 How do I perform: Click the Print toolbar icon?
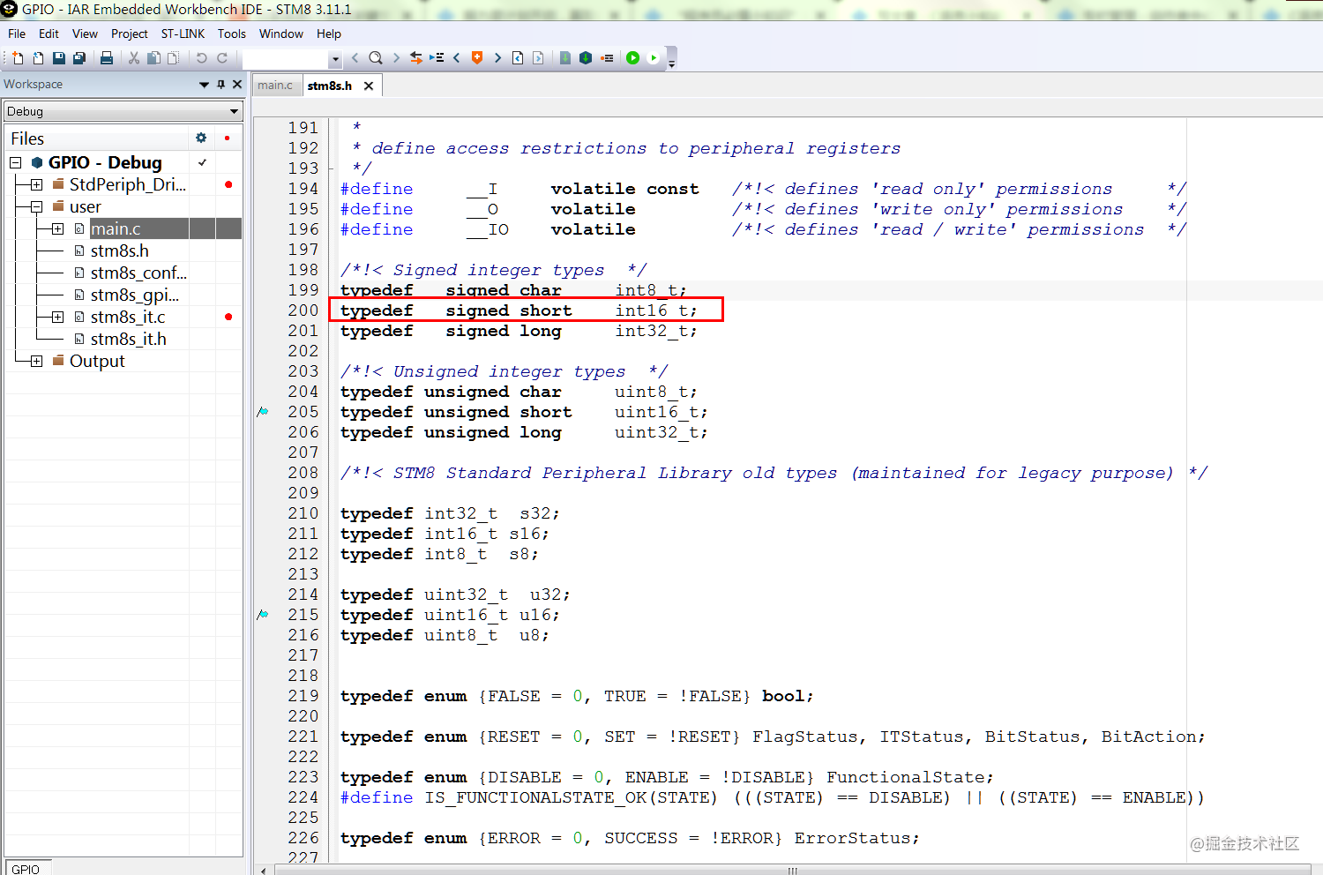tap(107, 58)
